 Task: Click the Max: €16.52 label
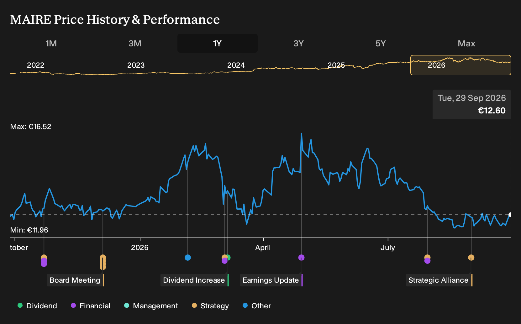coord(31,127)
